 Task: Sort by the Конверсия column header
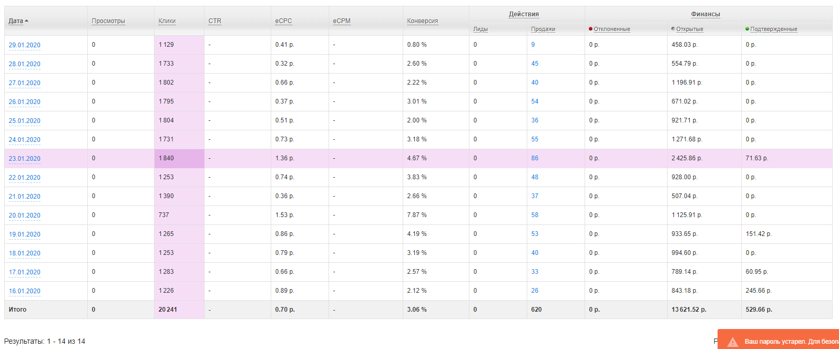click(x=422, y=21)
